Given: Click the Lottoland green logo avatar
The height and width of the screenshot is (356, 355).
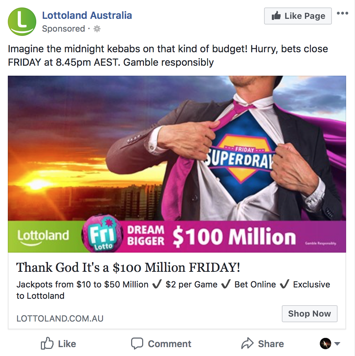Looking at the screenshot, I should pyautogui.click(x=22, y=22).
